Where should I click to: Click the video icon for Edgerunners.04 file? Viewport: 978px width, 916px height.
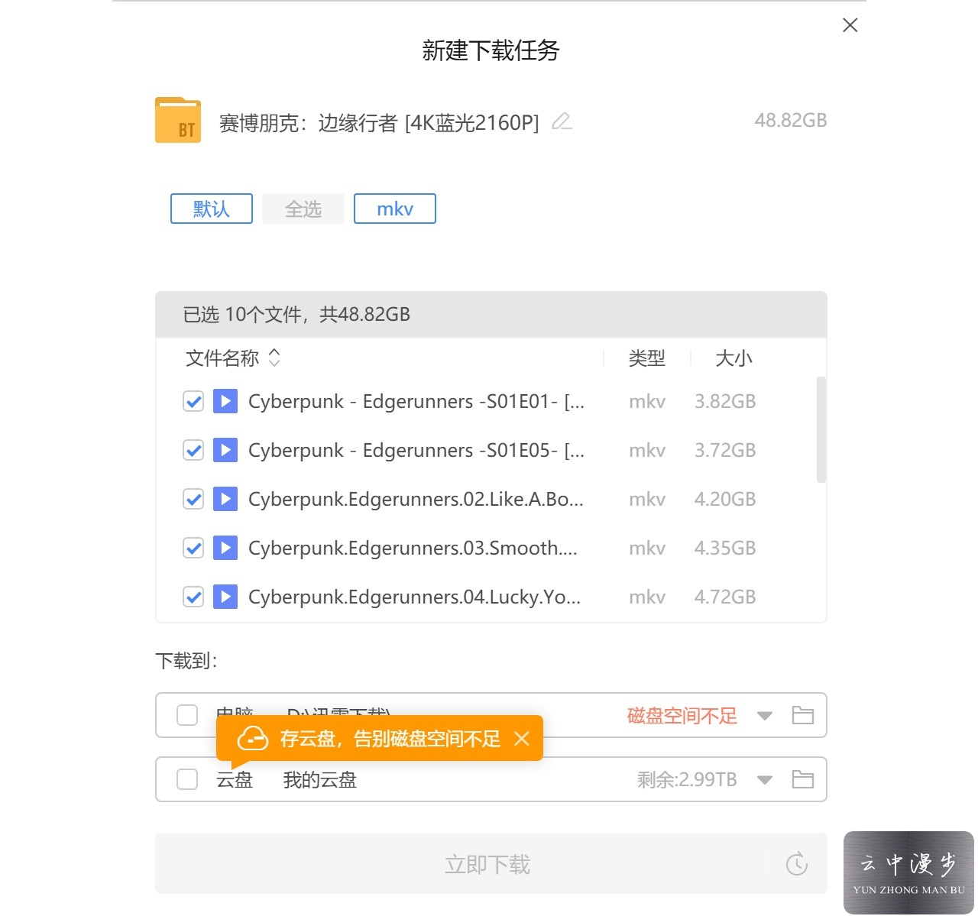pyautogui.click(x=225, y=597)
